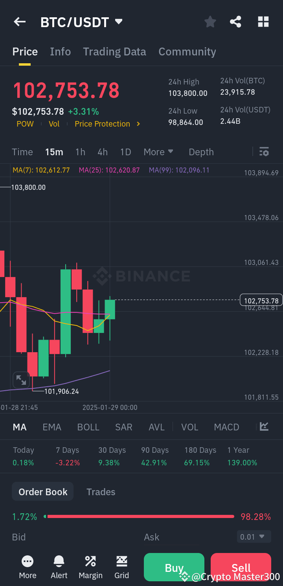Toggle the MA indicator
This screenshot has height=586, width=283.
pyautogui.click(x=20, y=427)
